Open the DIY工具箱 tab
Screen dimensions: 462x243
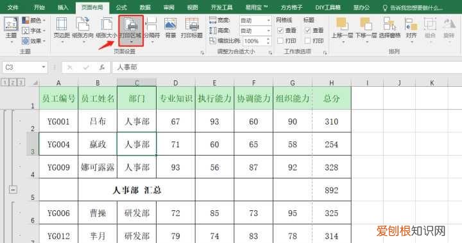coord(328,7)
